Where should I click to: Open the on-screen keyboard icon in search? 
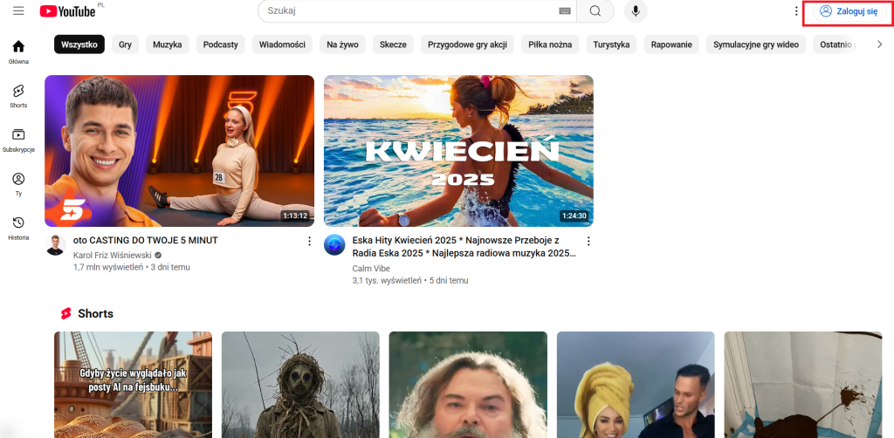pyautogui.click(x=565, y=10)
